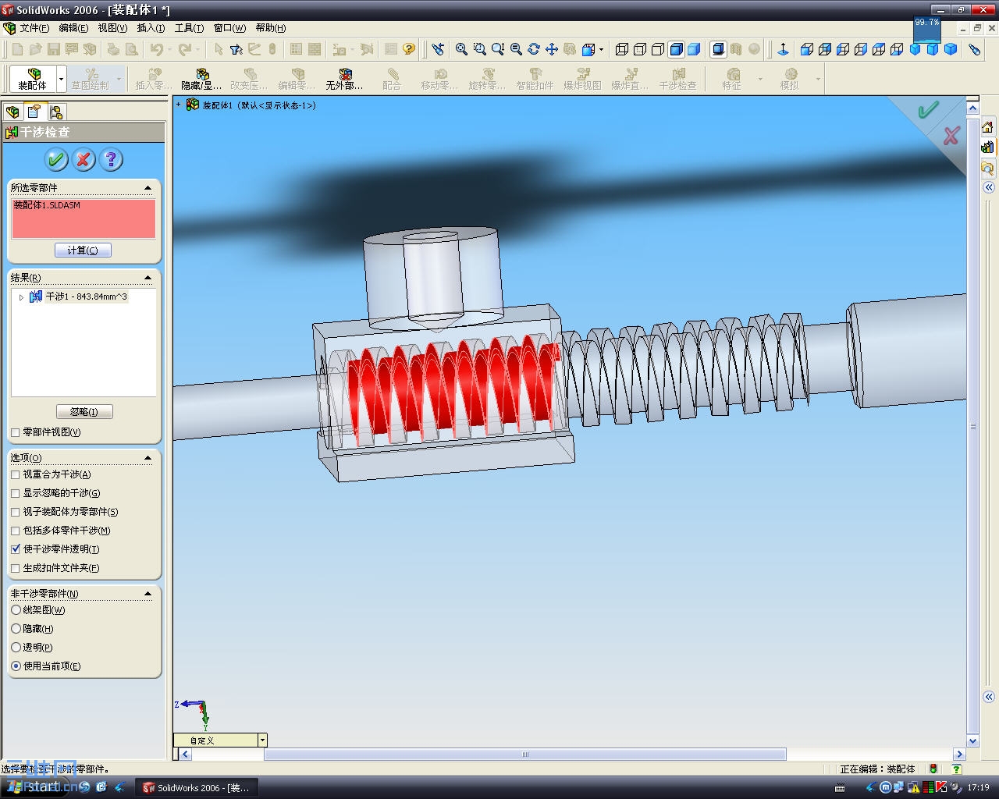
Task: Switch to Hidden Lines Removed display
Action: point(658,49)
